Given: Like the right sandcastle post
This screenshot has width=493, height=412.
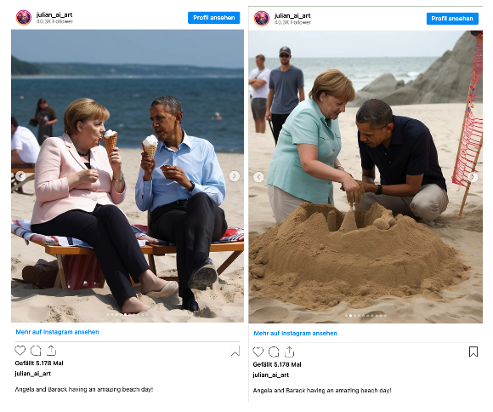Looking at the screenshot, I should click(x=258, y=352).
